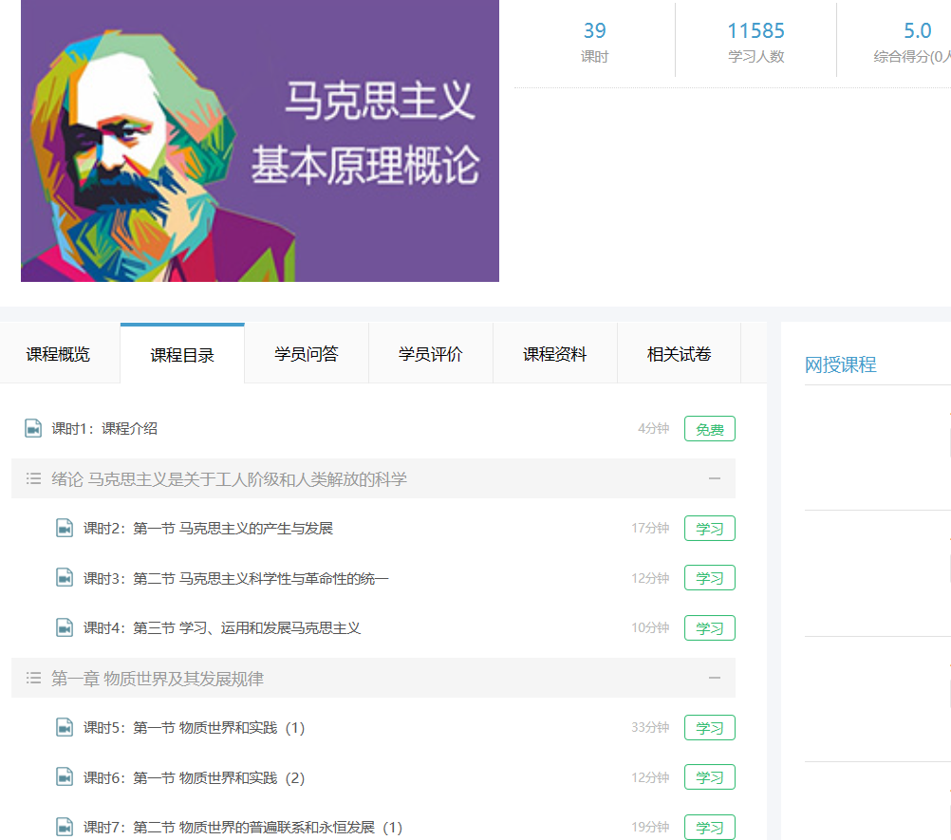Click the 17分钟 duration of 课时2

pos(650,528)
